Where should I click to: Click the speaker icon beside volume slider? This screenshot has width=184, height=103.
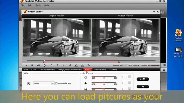(x=164, y=65)
